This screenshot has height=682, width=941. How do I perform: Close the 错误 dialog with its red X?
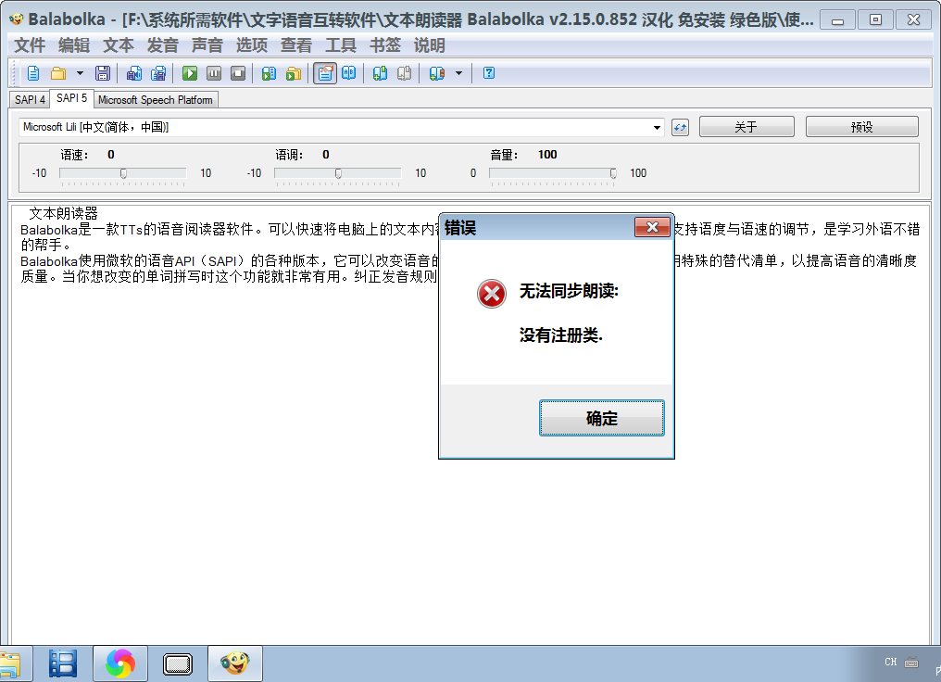(x=652, y=227)
